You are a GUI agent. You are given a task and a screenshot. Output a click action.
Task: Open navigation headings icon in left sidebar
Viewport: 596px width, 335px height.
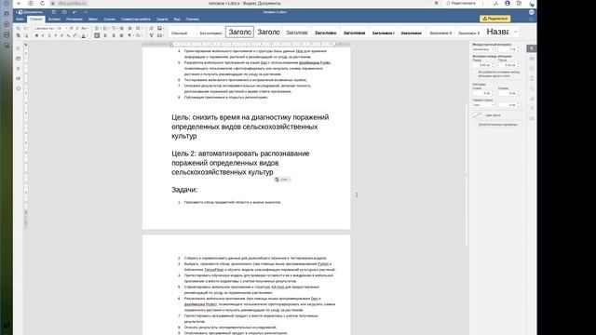point(19,68)
